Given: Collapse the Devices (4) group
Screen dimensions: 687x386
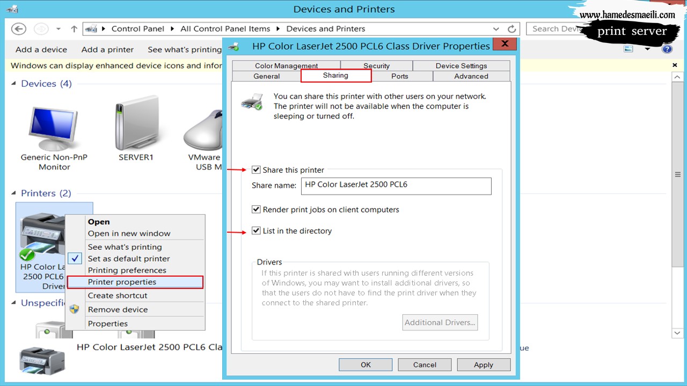Looking at the screenshot, I should coord(14,84).
